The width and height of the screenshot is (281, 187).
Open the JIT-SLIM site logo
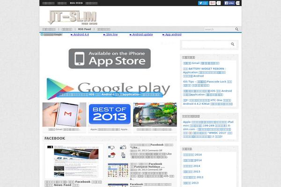click(73, 17)
